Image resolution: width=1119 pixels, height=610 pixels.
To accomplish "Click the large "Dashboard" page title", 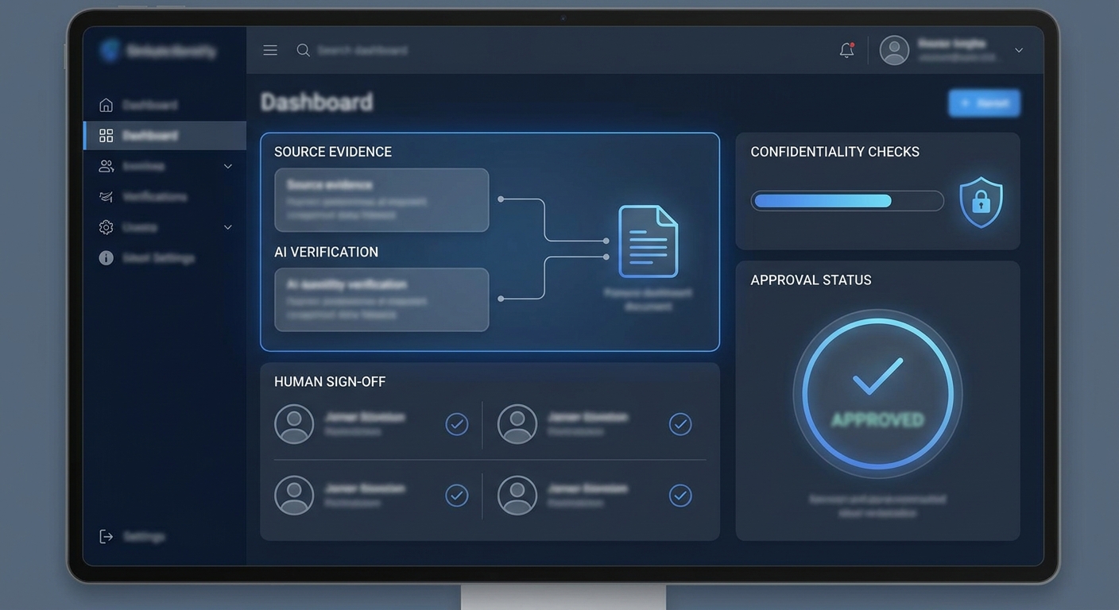I will [x=316, y=102].
